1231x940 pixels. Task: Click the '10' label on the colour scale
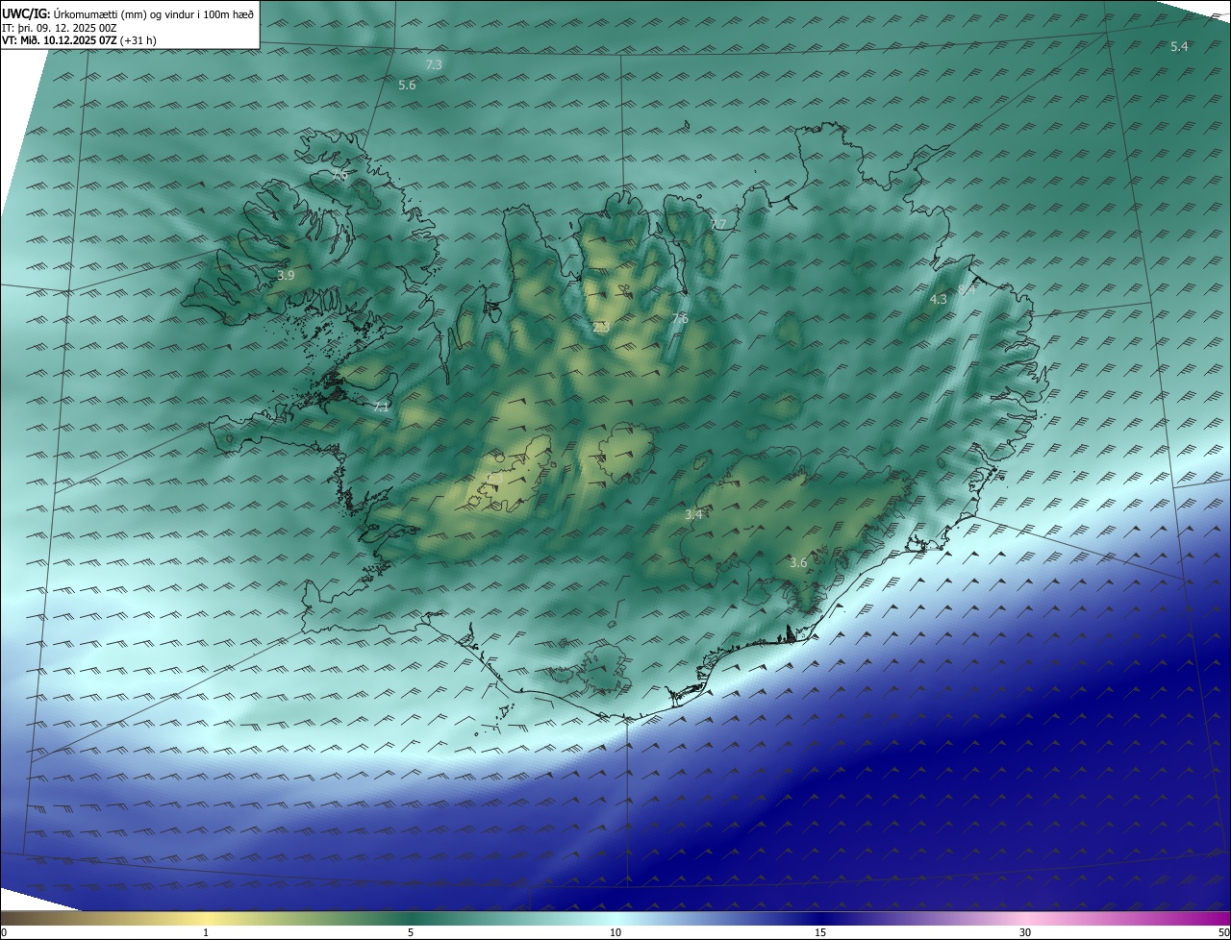tap(615, 932)
